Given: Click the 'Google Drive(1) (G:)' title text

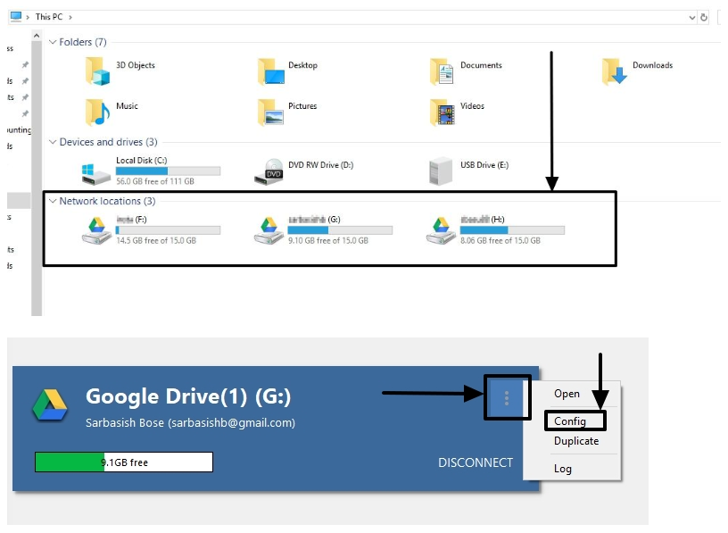Looking at the screenshot, I should (188, 396).
